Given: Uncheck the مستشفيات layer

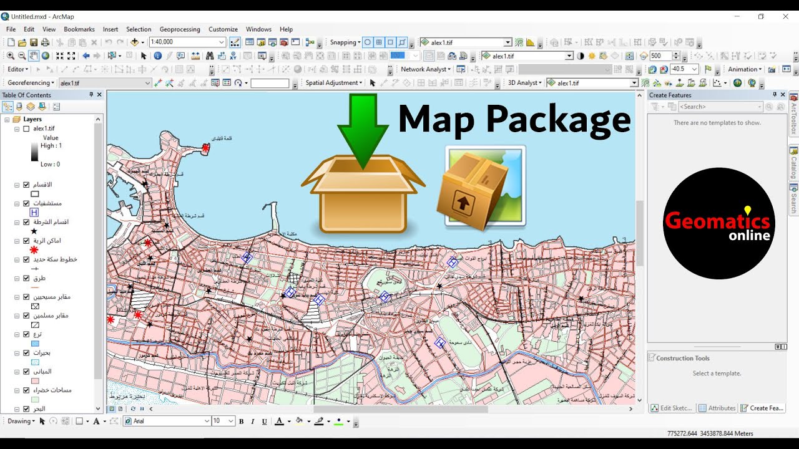Looking at the screenshot, I should tap(26, 203).
